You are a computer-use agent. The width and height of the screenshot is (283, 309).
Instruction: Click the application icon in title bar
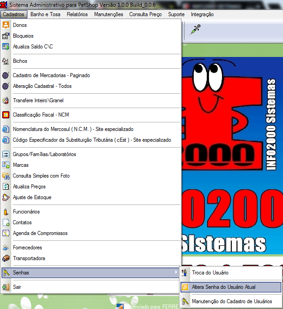4,4
